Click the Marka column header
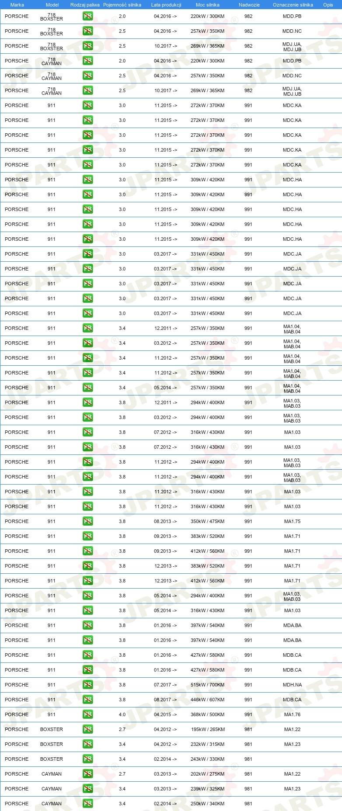The width and height of the screenshot is (342, 811). point(17,5)
